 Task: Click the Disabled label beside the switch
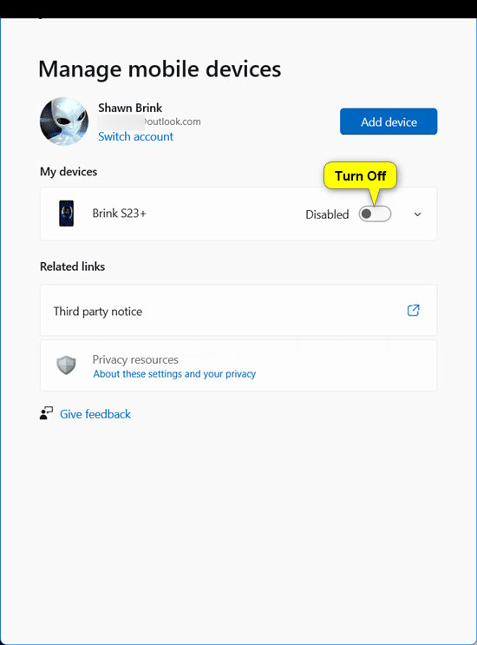point(327,214)
